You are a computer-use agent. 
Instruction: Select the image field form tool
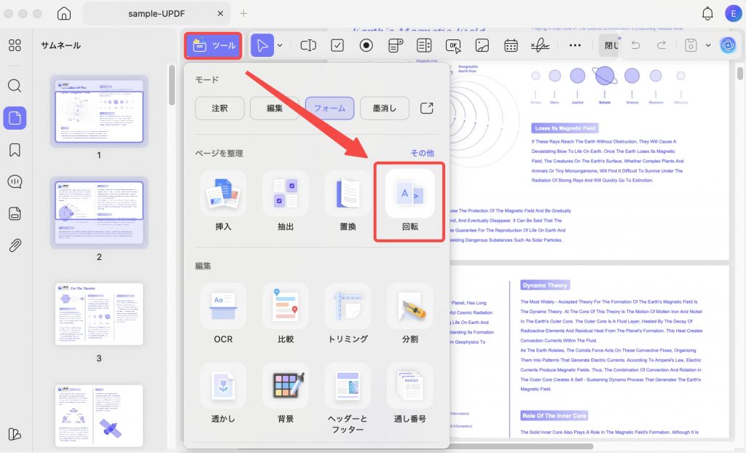point(482,46)
